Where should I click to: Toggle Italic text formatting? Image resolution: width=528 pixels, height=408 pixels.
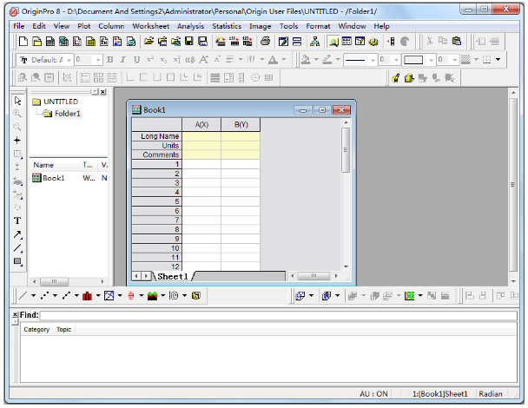pyautogui.click(x=123, y=60)
